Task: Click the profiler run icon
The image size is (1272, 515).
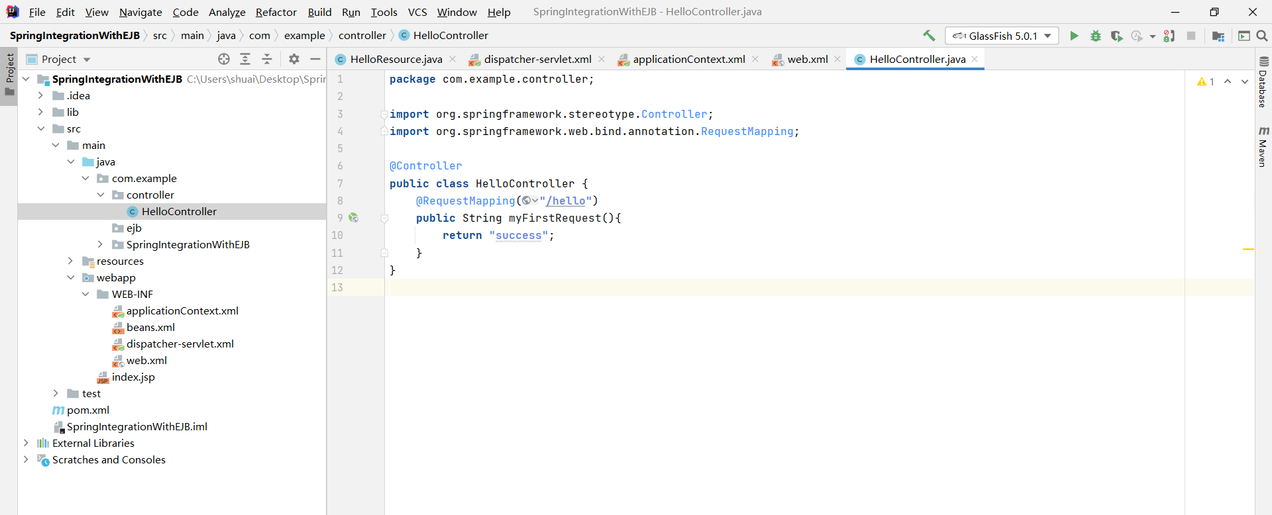Action: point(1138,36)
